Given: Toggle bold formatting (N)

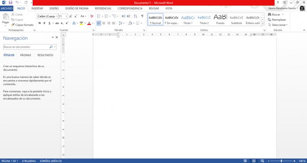Looking at the screenshot, I should pyautogui.click(x=39, y=23).
